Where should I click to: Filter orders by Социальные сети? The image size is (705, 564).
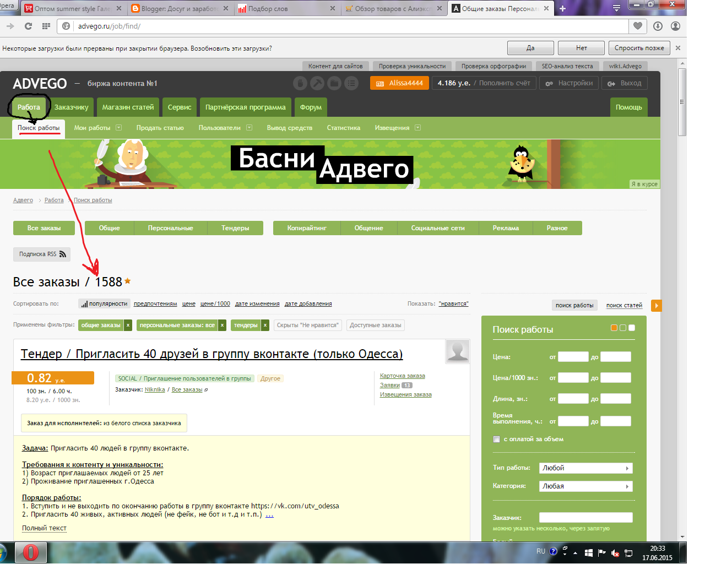coord(438,228)
